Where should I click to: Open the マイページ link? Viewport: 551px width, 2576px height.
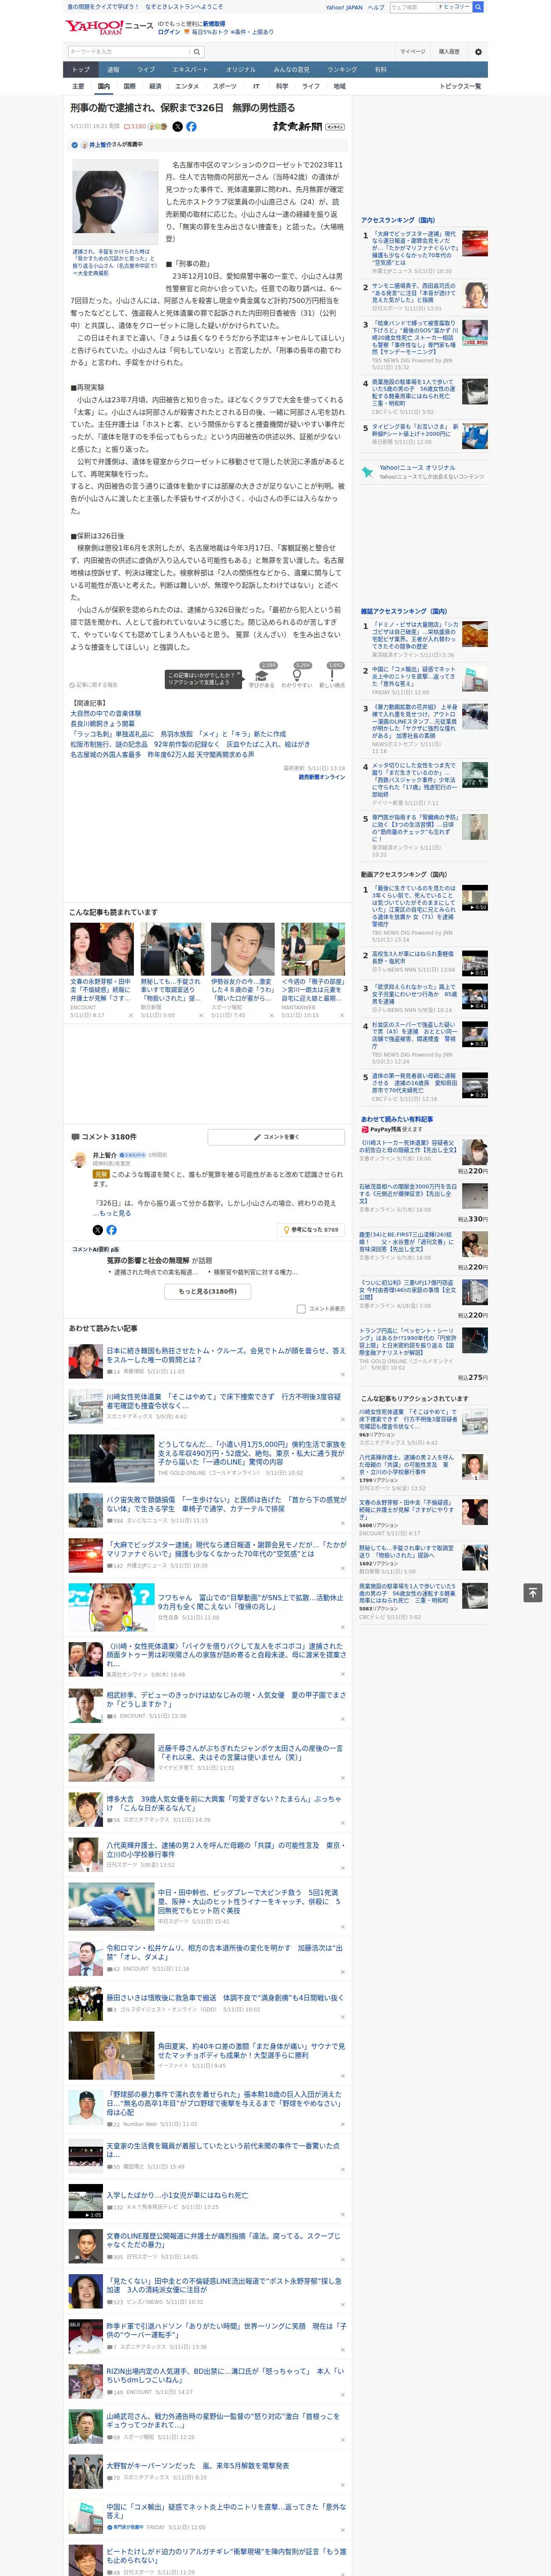click(x=412, y=52)
